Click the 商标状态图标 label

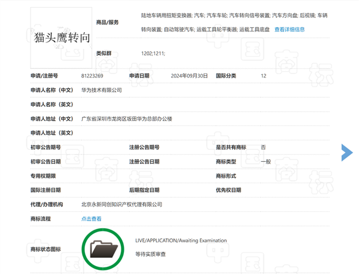45,248
